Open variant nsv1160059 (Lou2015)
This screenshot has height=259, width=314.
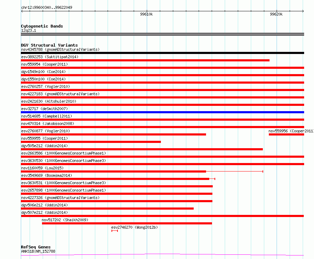tap(42, 168)
